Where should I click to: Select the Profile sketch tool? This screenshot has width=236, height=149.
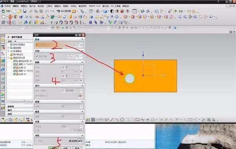(107, 120)
